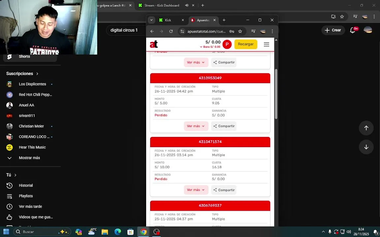Click the Crear button on YouTube

coord(333,30)
